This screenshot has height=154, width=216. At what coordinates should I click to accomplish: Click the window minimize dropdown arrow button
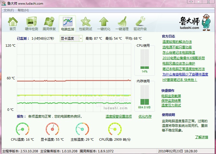[x=191, y=2]
